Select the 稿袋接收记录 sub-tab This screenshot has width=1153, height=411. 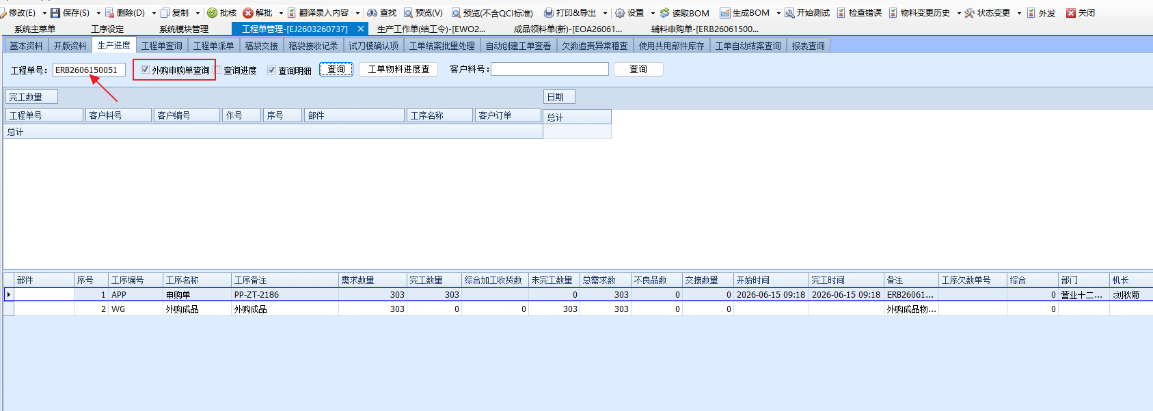[x=313, y=46]
